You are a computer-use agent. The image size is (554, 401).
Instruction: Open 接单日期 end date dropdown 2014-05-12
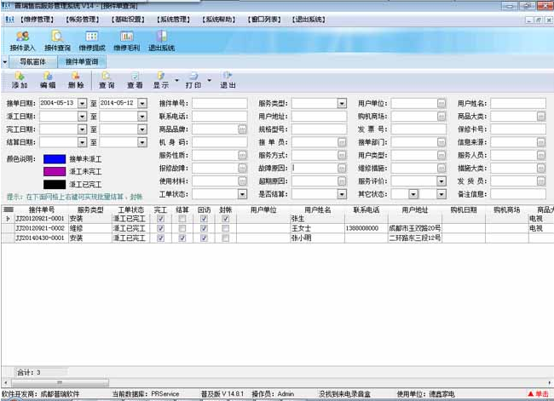tap(142, 103)
